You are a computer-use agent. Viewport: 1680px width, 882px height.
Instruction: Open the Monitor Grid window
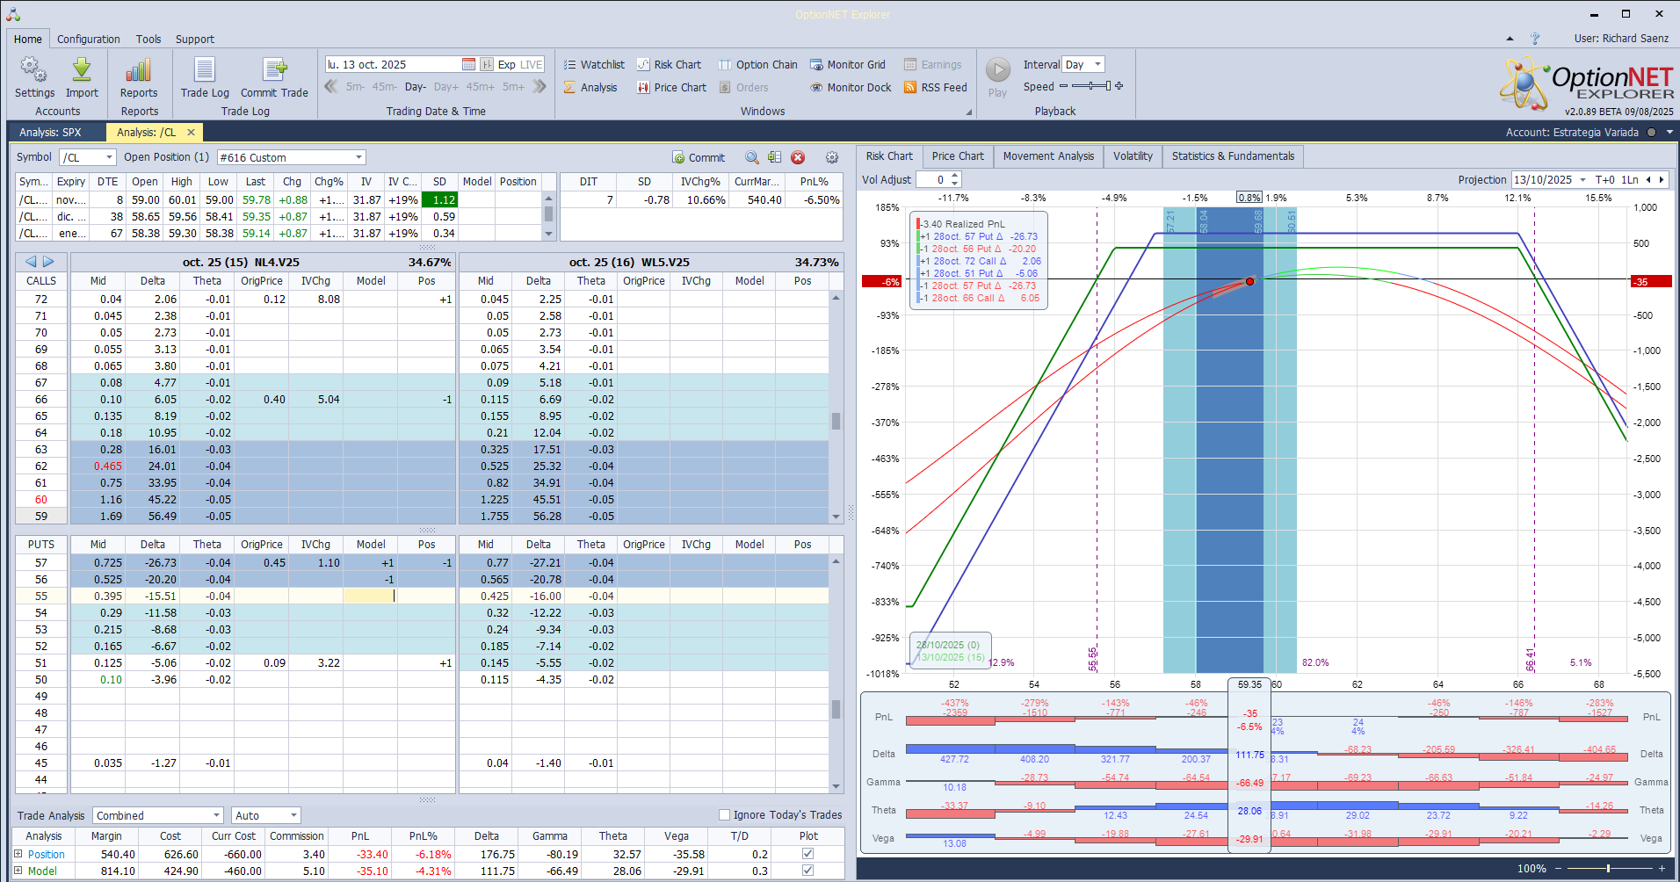point(848,64)
